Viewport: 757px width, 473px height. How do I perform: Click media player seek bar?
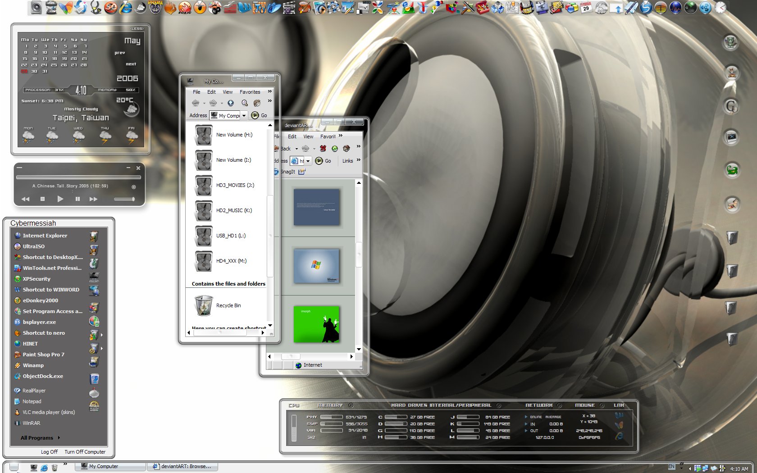78,177
